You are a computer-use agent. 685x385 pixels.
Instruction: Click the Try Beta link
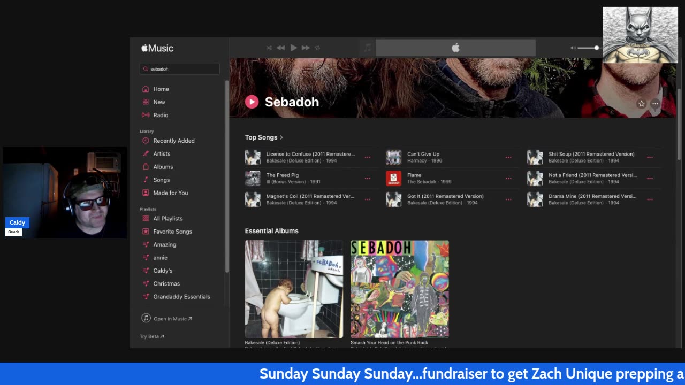152,336
